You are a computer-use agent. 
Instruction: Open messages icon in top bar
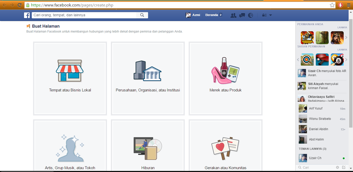pyautogui.click(x=242, y=15)
